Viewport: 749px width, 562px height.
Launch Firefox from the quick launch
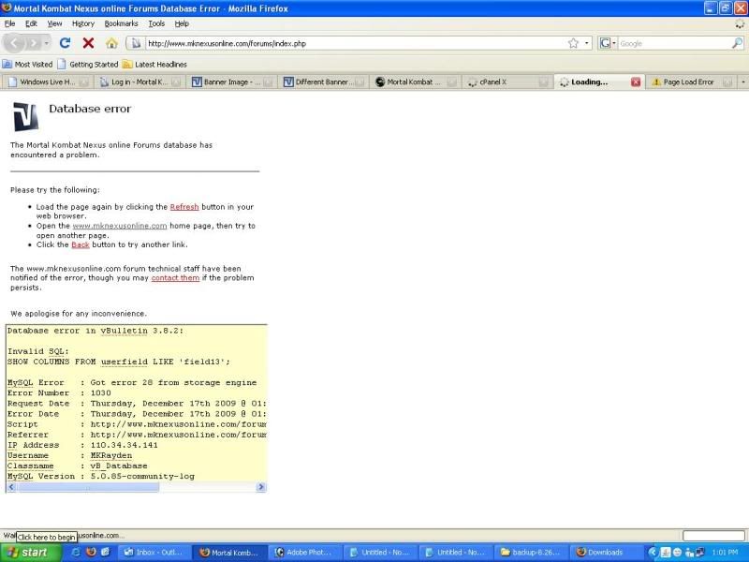coord(91,552)
